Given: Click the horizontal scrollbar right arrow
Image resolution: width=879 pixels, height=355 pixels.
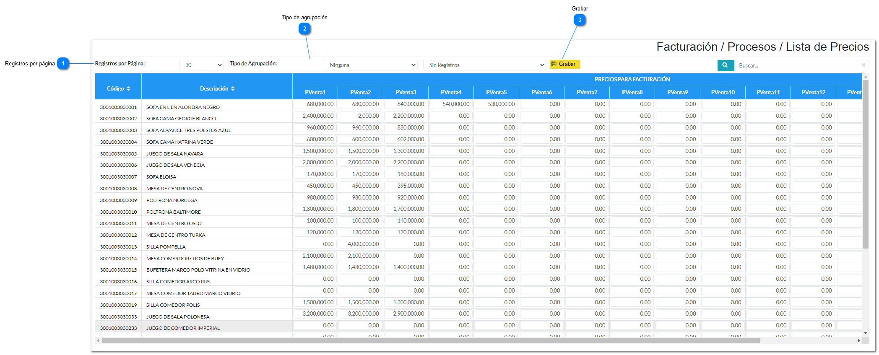Looking at the screenshot, I should (859, 341).
